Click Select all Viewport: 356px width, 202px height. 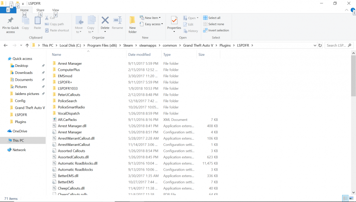click(x=211, y=18)
